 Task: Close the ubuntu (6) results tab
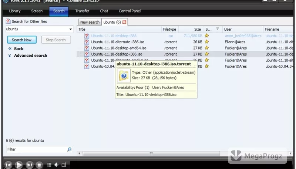click(124, 22)
